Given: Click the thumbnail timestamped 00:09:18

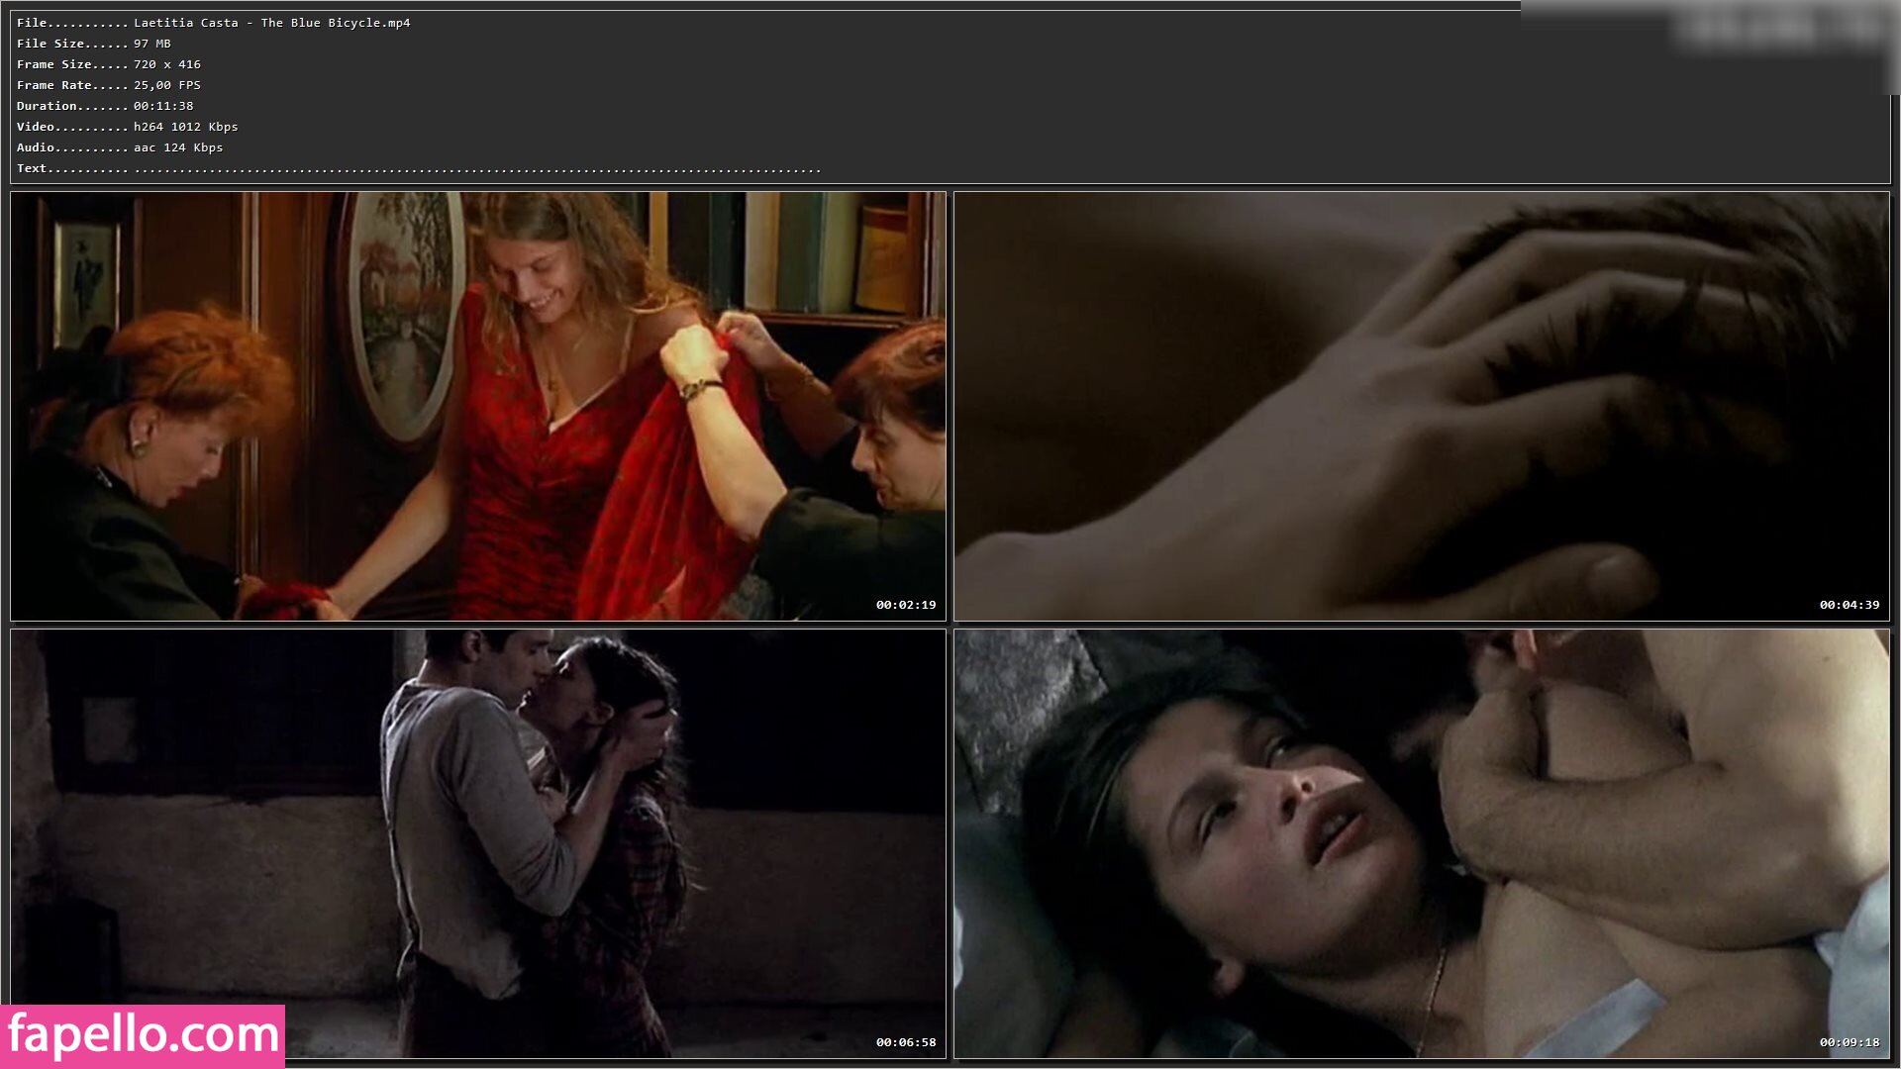Looking at the screenshot, I should point(1421,843).
